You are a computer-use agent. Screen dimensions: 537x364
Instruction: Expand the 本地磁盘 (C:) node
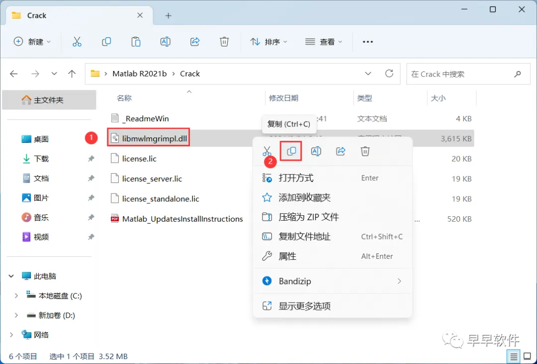(x=16, y=296)
